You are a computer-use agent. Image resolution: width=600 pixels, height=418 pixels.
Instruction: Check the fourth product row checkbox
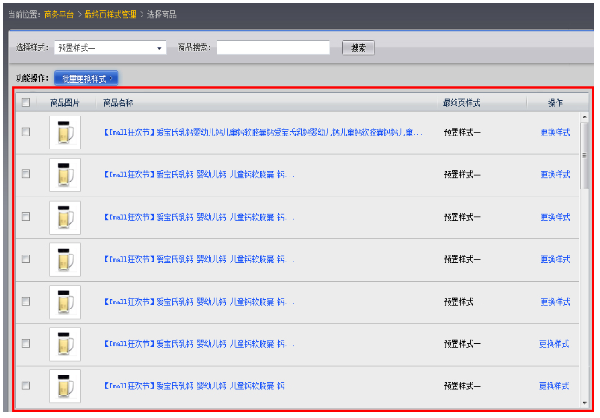coord(25,259)
